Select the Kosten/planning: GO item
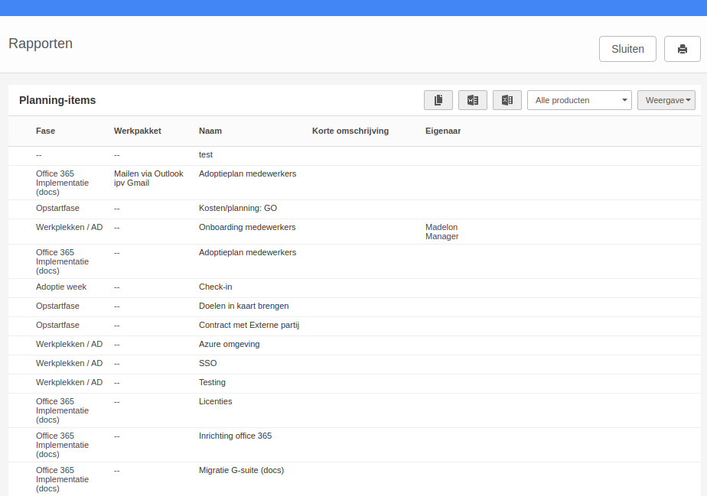 coord(238,208)
